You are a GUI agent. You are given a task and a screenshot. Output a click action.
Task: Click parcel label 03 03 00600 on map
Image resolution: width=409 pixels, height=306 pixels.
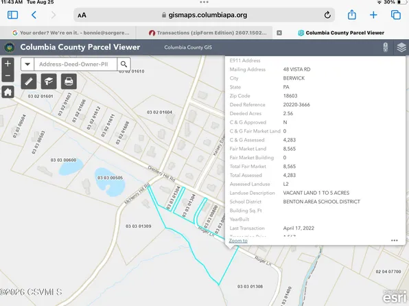coord(63,160)
